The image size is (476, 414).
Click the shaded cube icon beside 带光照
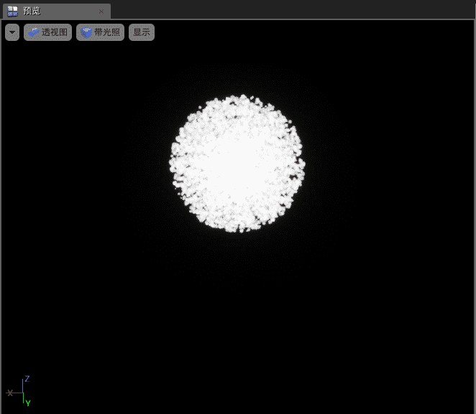coord(86,32)
